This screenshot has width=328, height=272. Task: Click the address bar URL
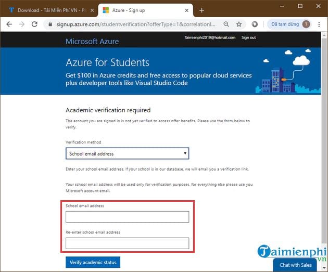pyautogui.click(x=136, y=24)
